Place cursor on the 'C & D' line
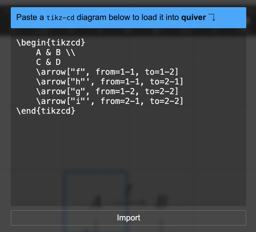This screenshot has height=232, width=256. click(x=48, y=62)
